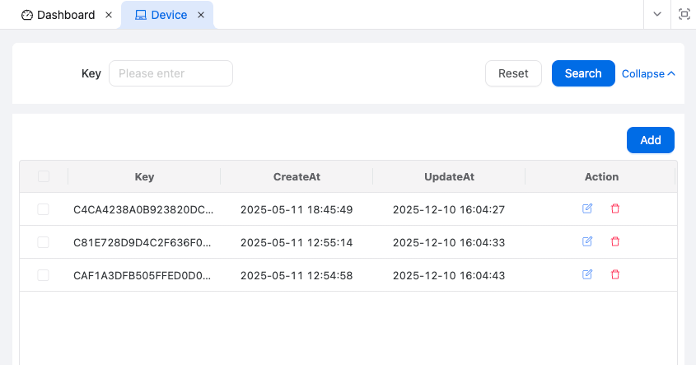
Task: Add a new device with the Add button
Action: pos(650,140)
